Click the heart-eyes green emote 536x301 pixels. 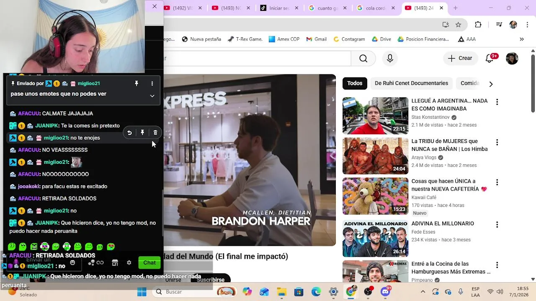(111, 247)
